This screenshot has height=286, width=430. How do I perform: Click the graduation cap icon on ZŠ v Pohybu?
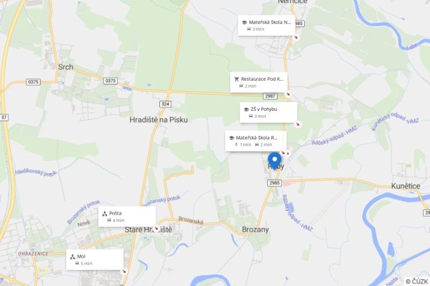246,110
